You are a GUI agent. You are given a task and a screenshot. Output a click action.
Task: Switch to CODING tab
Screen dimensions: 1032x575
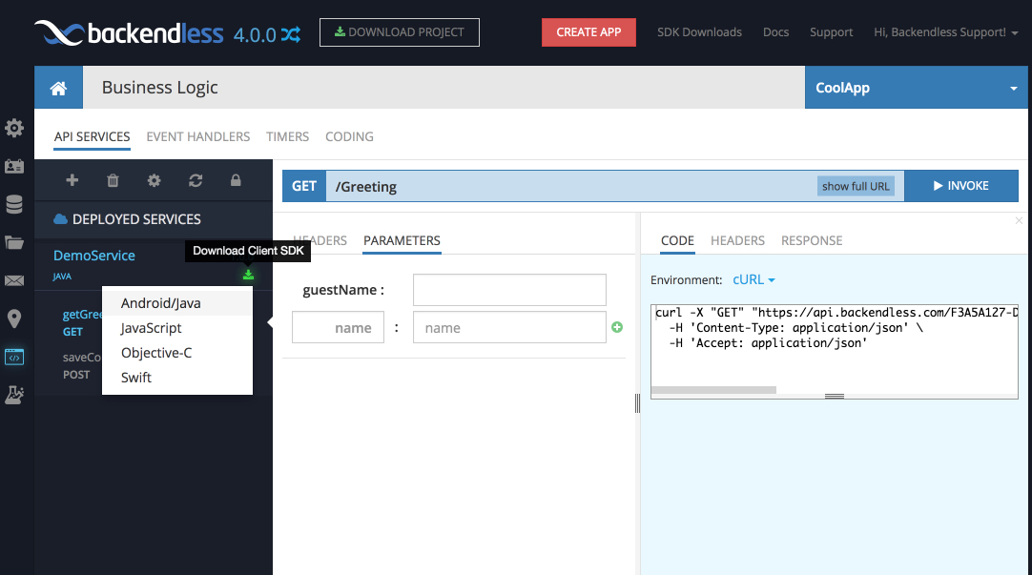[x=349, y=137]
